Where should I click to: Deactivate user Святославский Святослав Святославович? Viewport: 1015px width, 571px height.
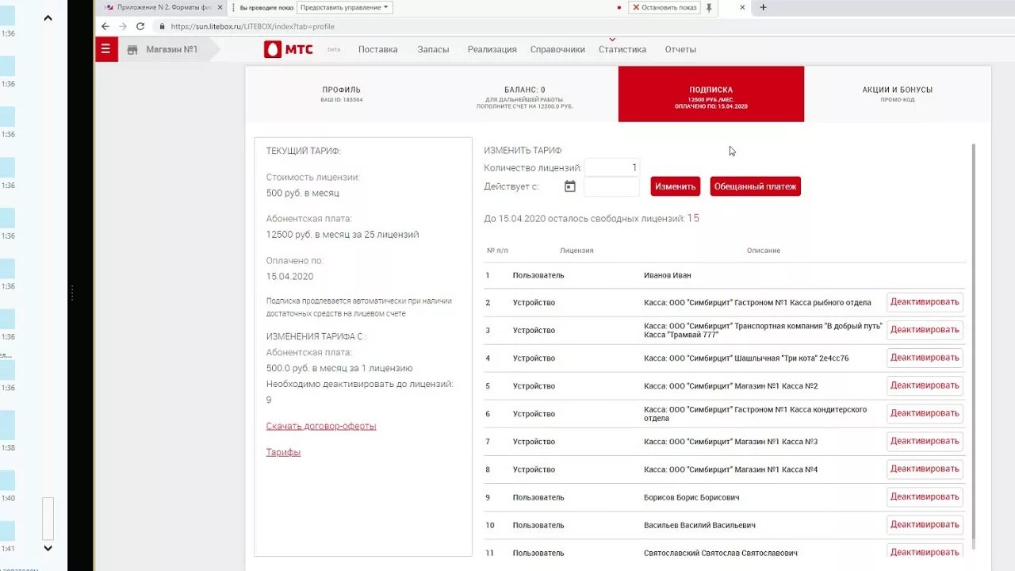925,551
